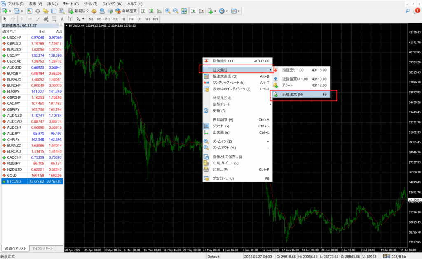Open the templates dropdown icon
Viewport: 422px width, 259px height.
click(235, 11)
